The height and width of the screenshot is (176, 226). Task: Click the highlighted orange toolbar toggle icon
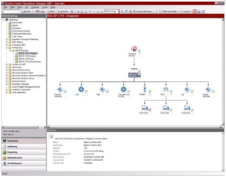[195, 11]
